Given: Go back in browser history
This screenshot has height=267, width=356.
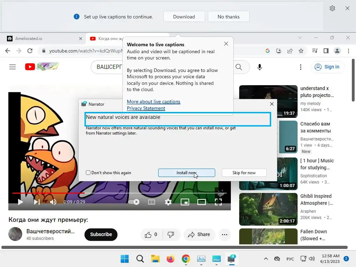Looking at the screenshot, I should (x=8, y=51).
